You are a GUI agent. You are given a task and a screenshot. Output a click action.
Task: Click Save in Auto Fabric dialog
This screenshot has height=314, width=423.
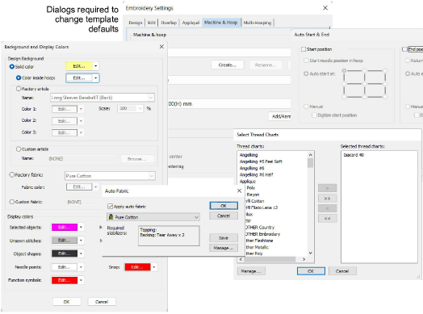point(224,238)
